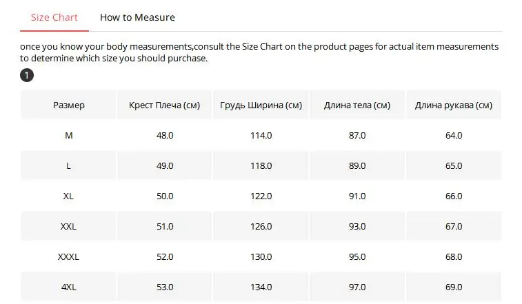Click the size chart instructions paragraph
This screenshot has height=304, width=522.
point(259,52)
